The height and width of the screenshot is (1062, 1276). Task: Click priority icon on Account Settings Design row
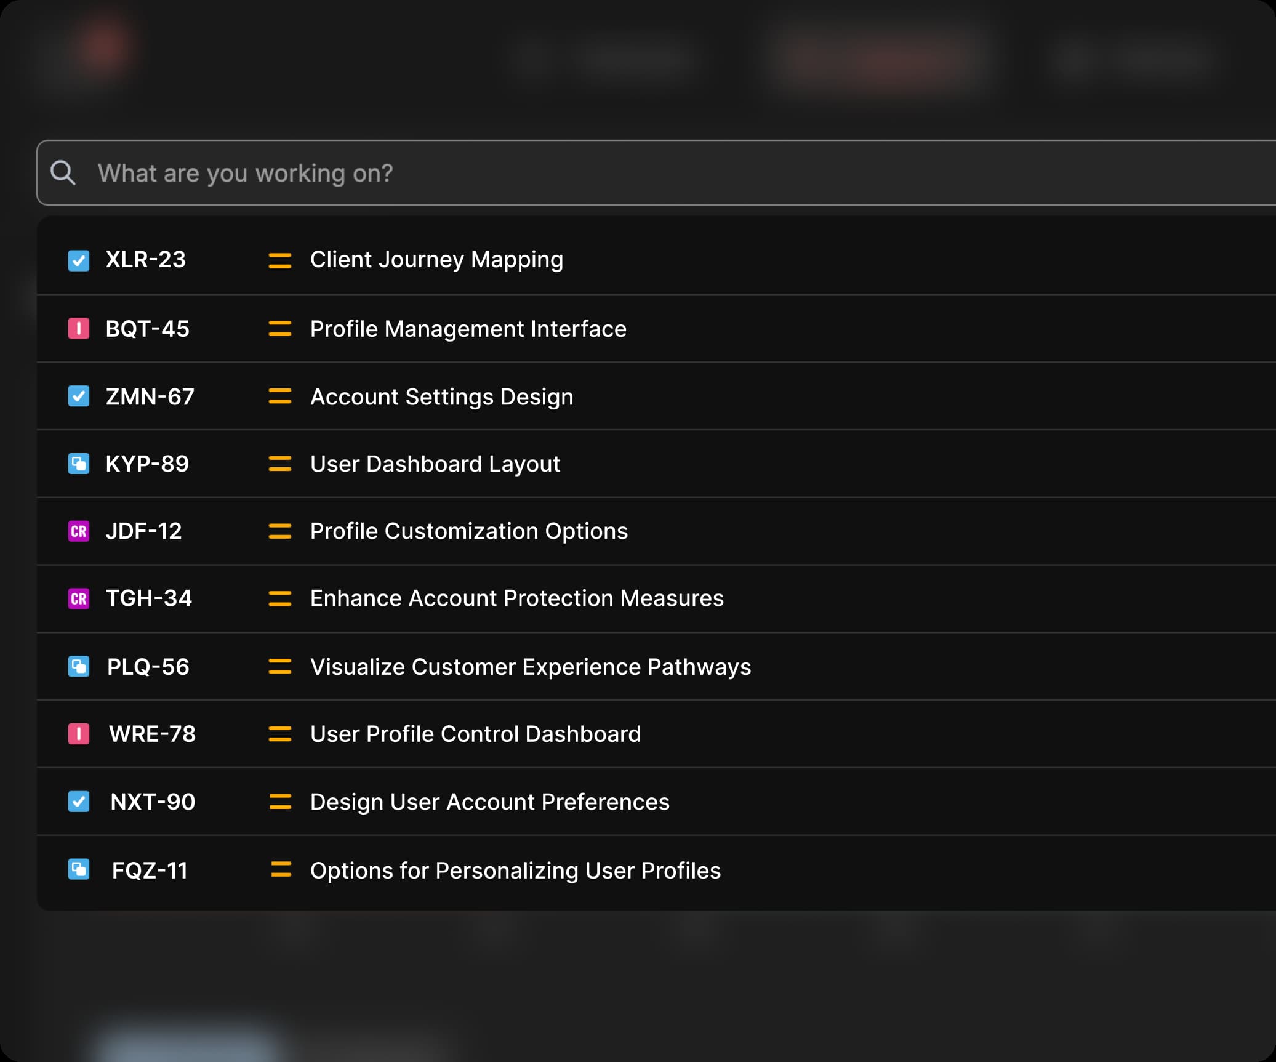(280, 396)
